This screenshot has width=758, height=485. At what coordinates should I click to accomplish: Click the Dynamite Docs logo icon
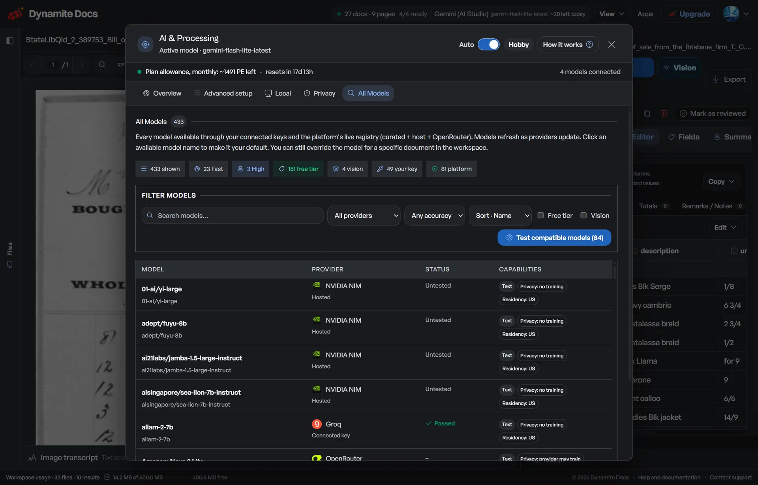pyautogui.click(x=15, y=14)
